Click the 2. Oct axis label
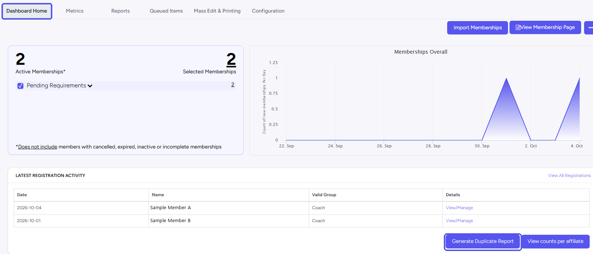Viewport: 593px width, 254px height. 531,146
